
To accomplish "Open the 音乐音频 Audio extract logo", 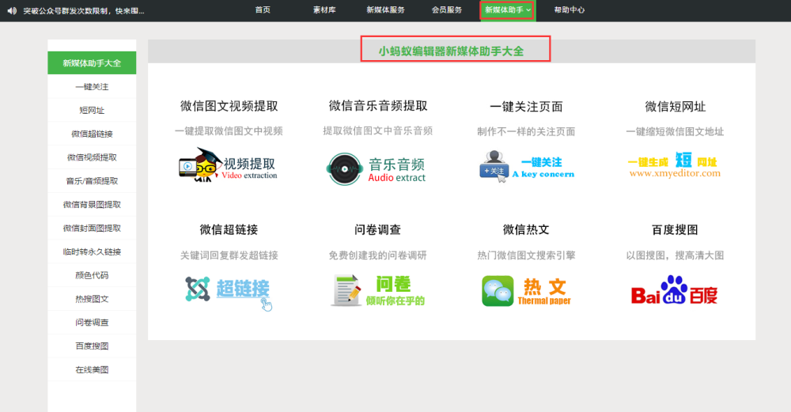I will tap(377, 169).
